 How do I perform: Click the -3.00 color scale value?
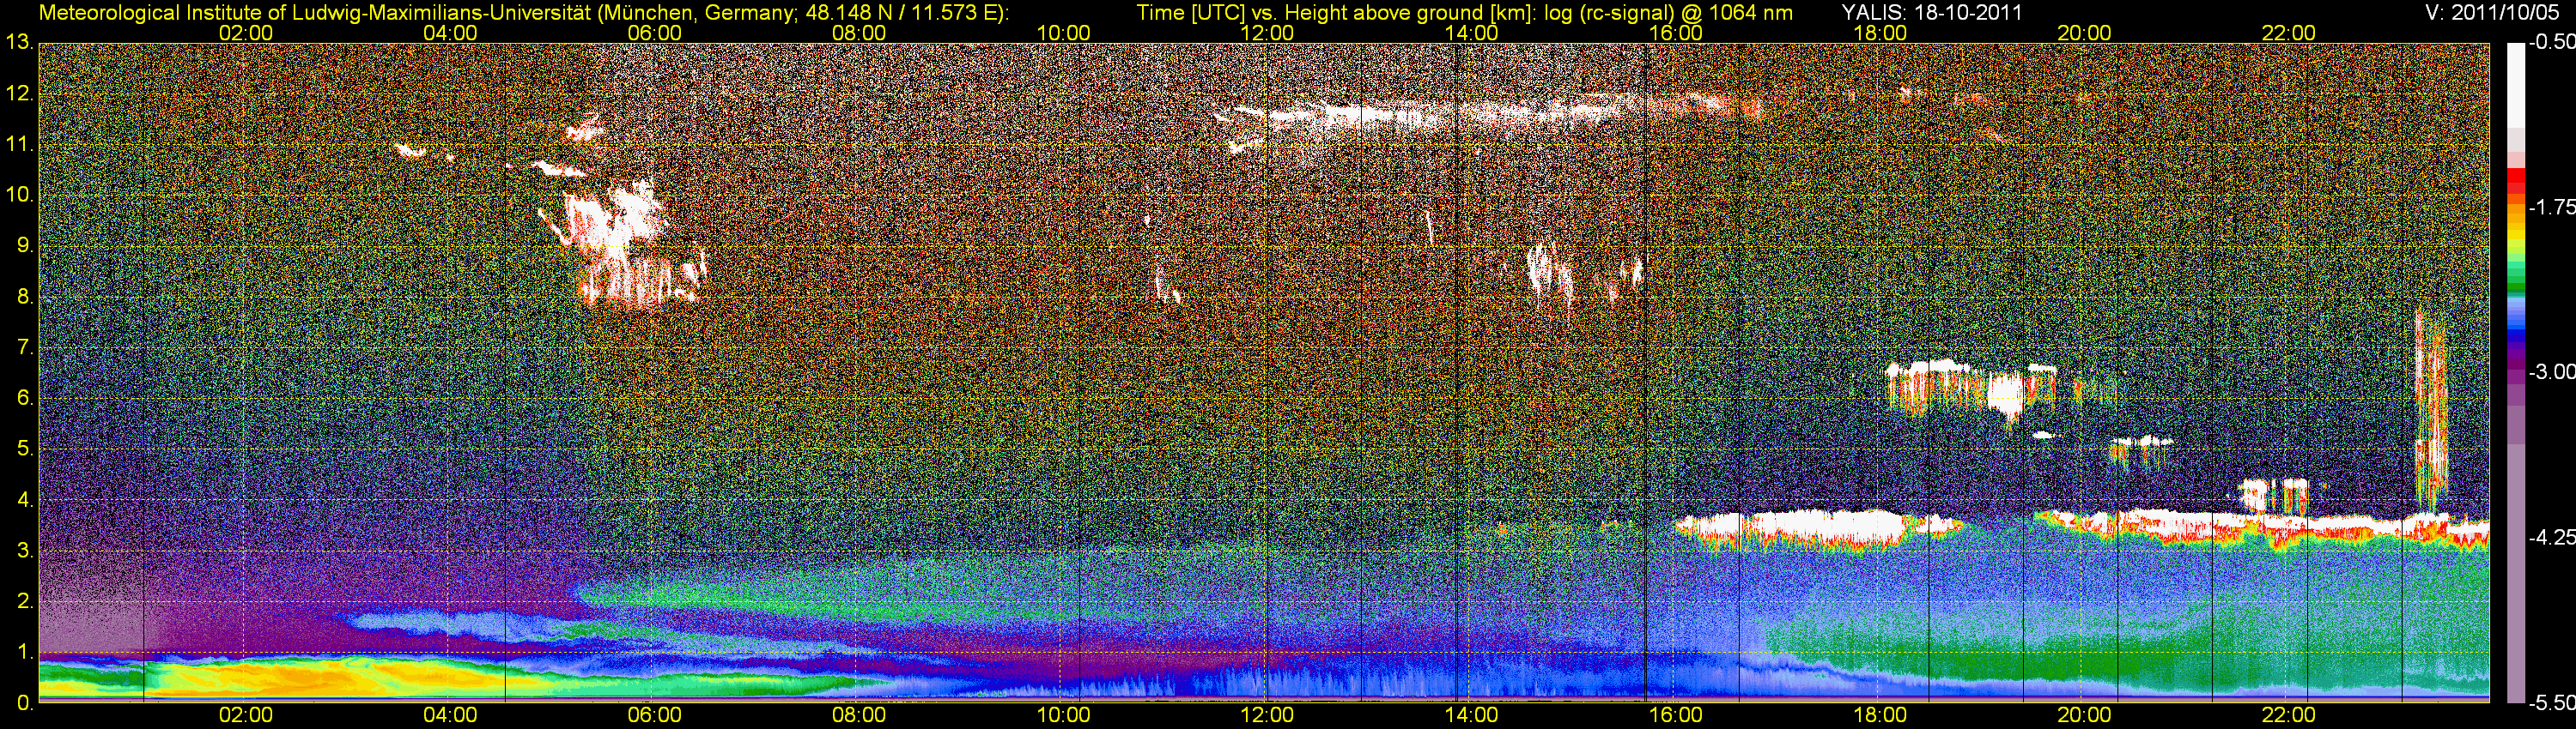click(2551, 372)
